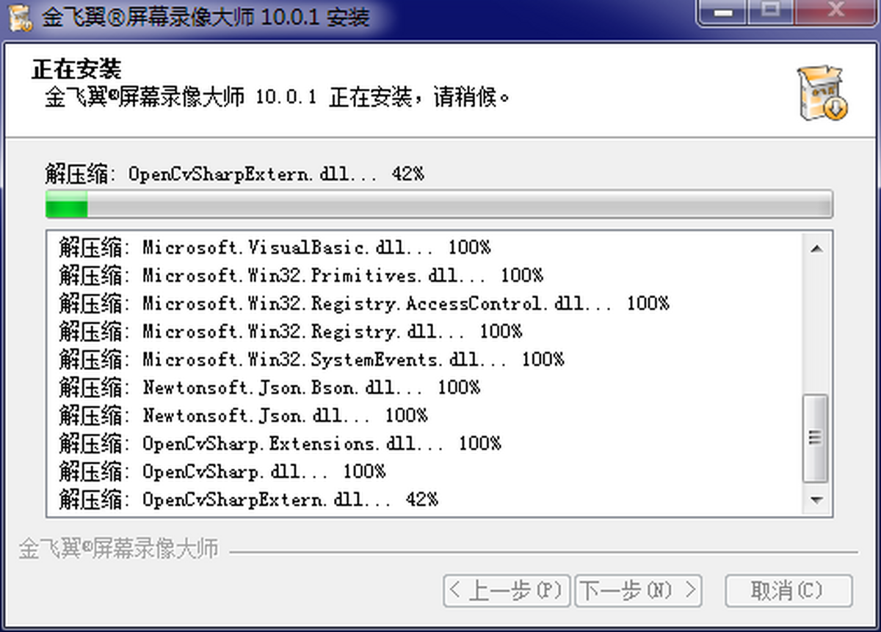Click the extraction status text above the progress bar
Viewport: 881px width, 632px height.
pos(235,174)
